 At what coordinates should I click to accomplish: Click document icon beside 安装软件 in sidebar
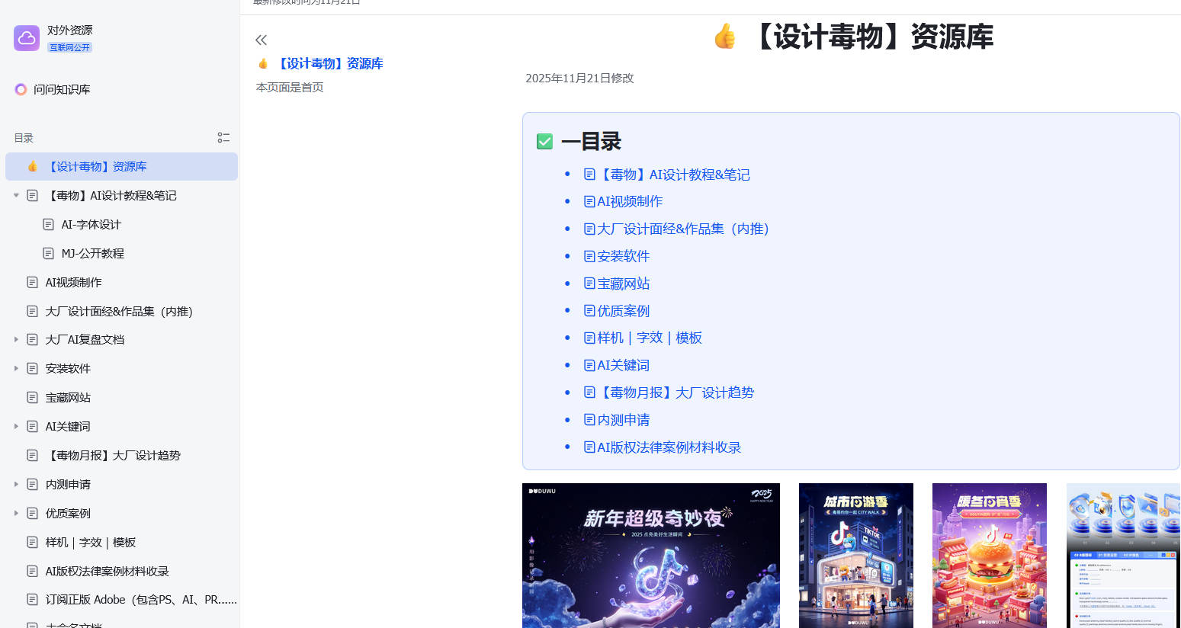[32, 368]
